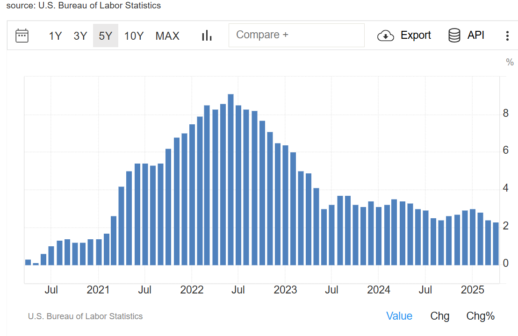Switch chart to Chg% view
This screenshot has height=336, width=518.
(x=480, y=316)
